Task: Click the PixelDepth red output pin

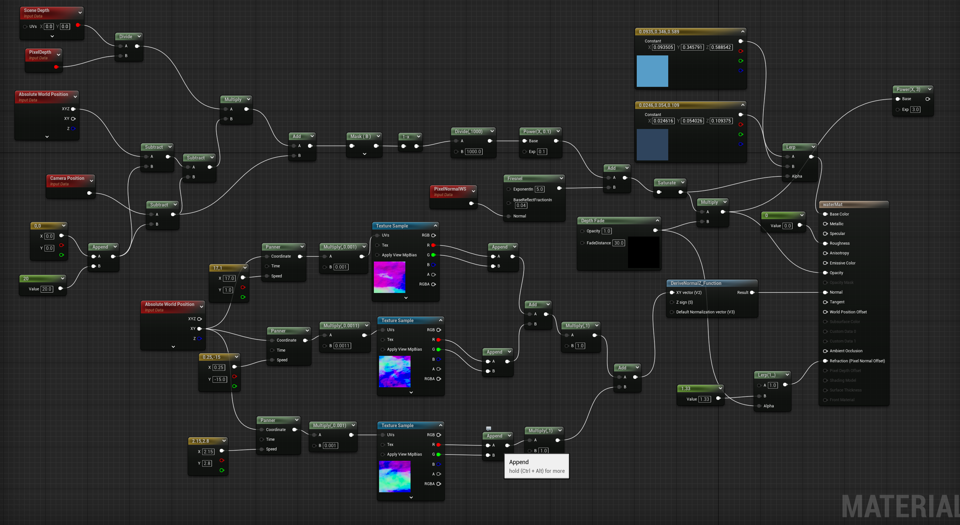Action: pyautogui.click(x=56, y=67)
